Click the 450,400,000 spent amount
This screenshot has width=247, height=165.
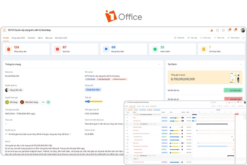(x=235, y=100)
